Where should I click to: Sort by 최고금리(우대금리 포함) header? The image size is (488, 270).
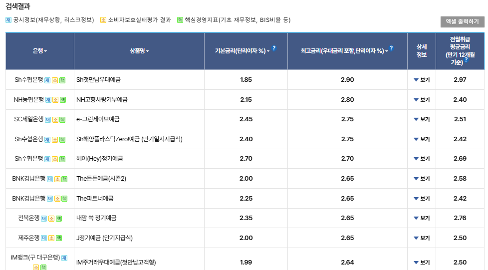[344, 51]
